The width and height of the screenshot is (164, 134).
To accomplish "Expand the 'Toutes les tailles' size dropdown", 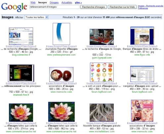I will coord(36,17).
